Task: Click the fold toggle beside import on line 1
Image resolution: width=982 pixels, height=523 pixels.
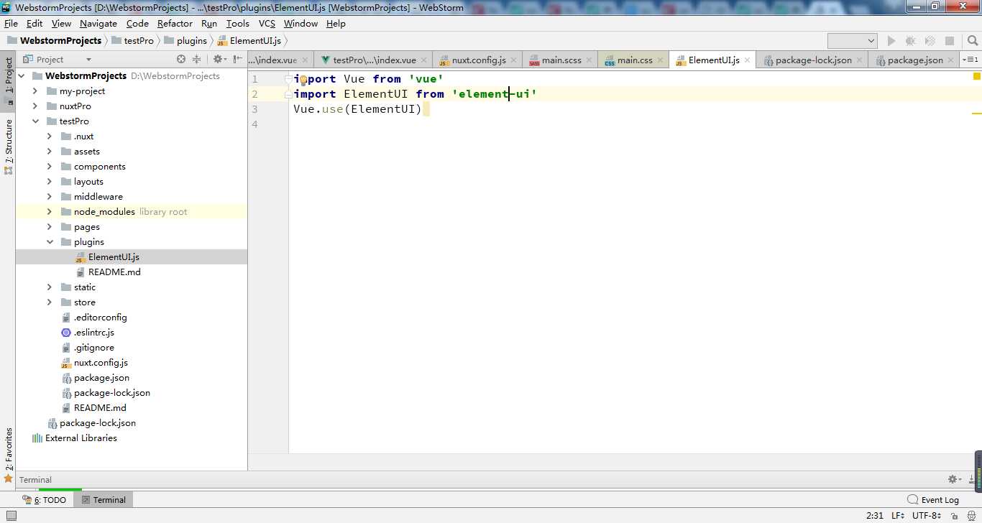Action: pyautogui.click(x=288, y=79)
